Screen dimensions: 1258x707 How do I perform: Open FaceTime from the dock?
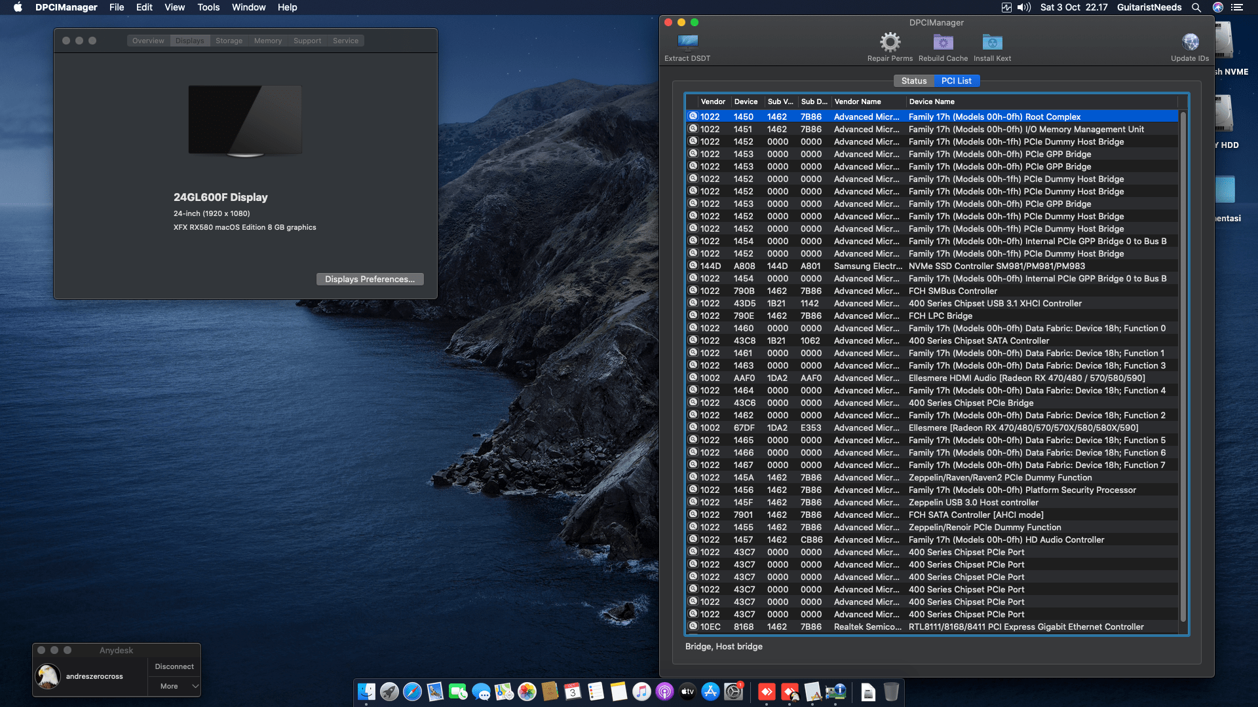pos(458,691)
